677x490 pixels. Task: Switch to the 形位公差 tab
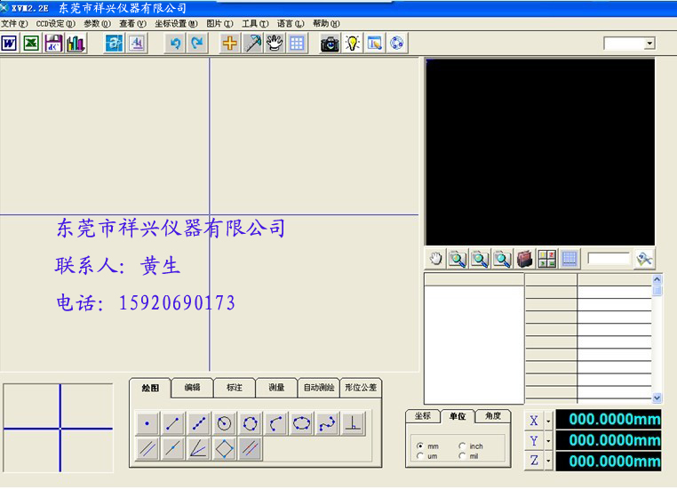[x=361, y=388]
